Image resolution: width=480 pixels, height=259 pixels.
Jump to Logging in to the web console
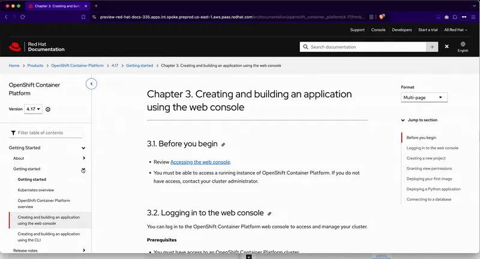[432, 148]
